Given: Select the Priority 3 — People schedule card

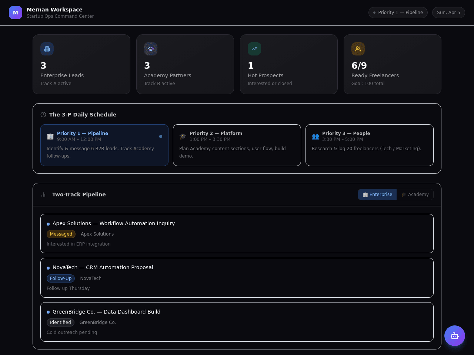Looking at the screenshot, I should pos(370,145).
